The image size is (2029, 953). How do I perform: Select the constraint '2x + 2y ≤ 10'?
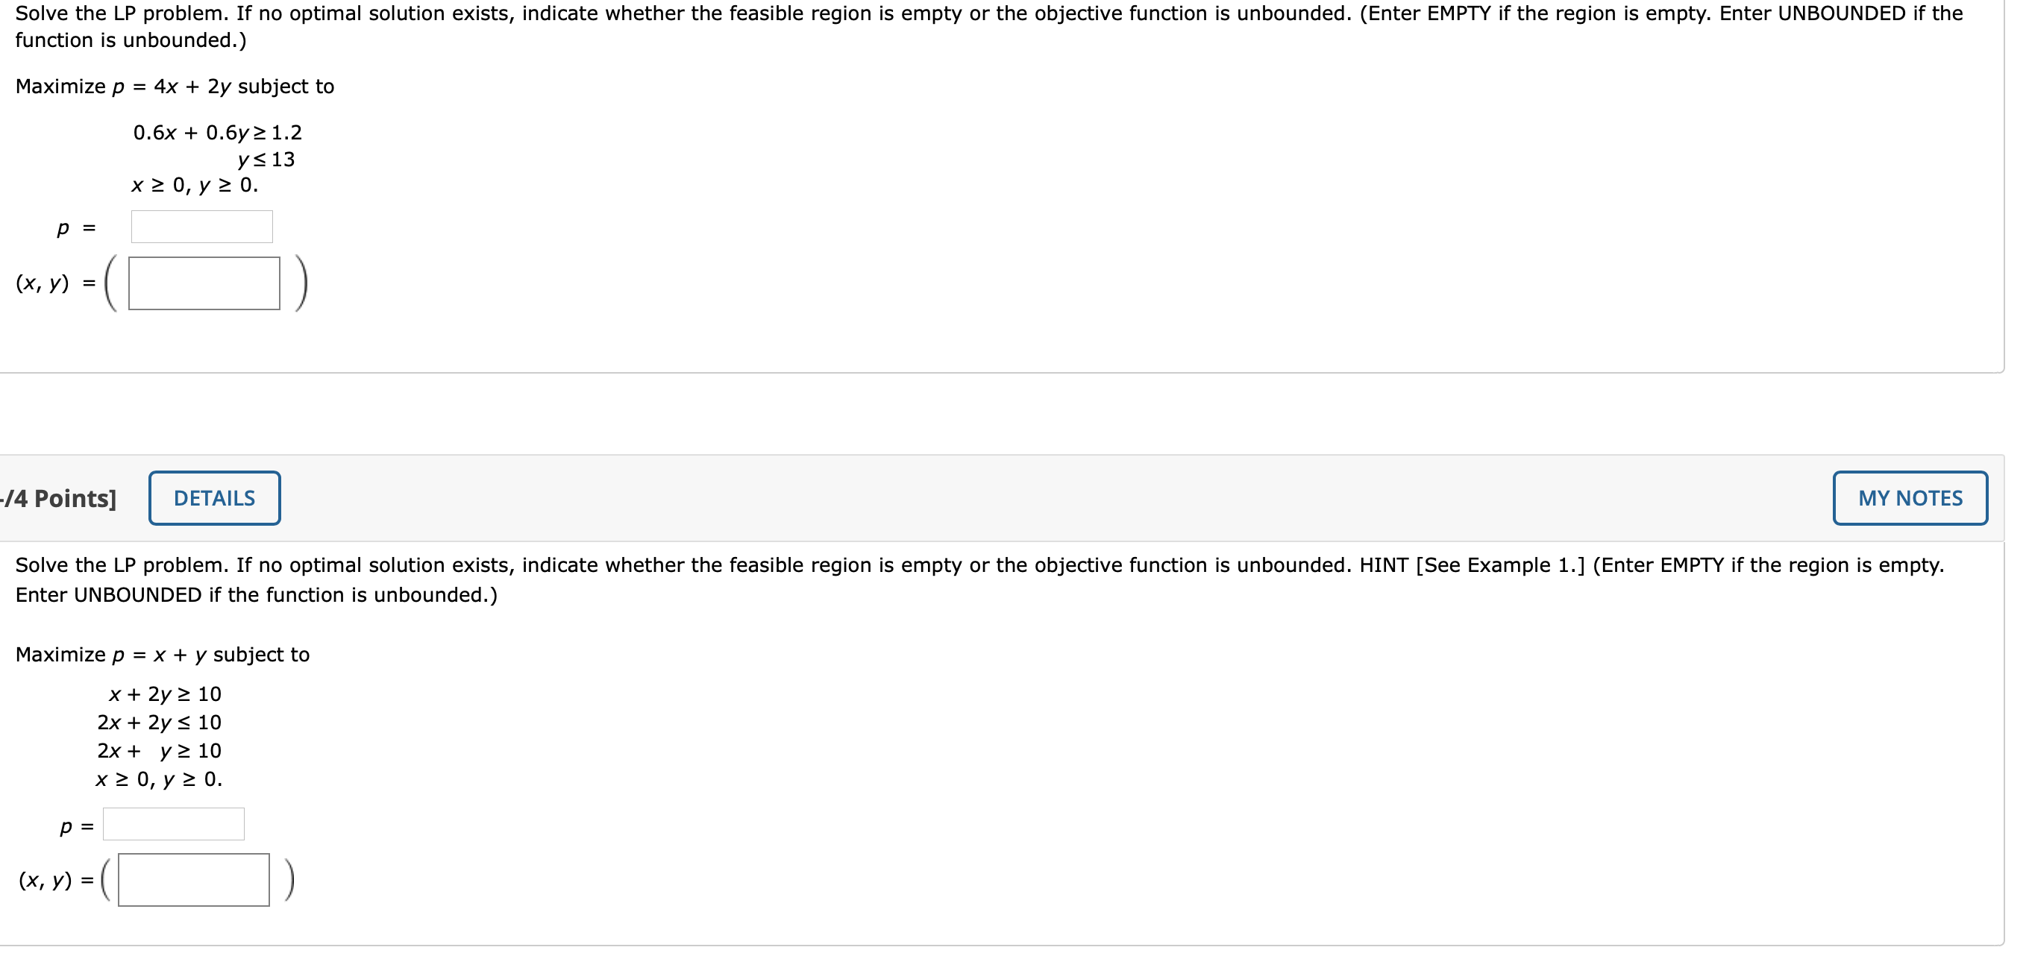pos(159,723)
